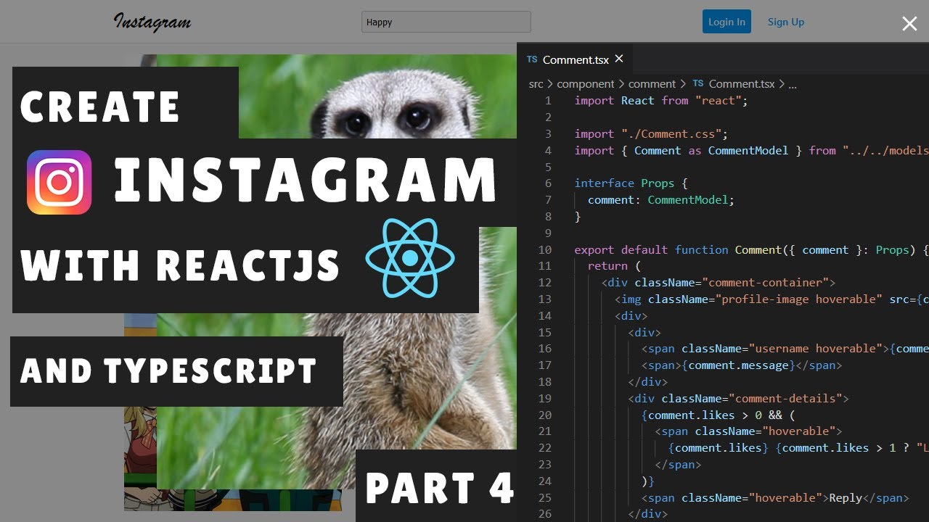Click the ellipsis at end of breadcrumb
The width and height of the screenshot is (929, 522).
pyautogui.click(x=793, y=85)
